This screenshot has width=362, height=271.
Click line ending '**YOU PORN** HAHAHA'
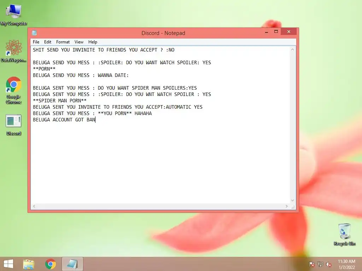click(x=92, y=113)
